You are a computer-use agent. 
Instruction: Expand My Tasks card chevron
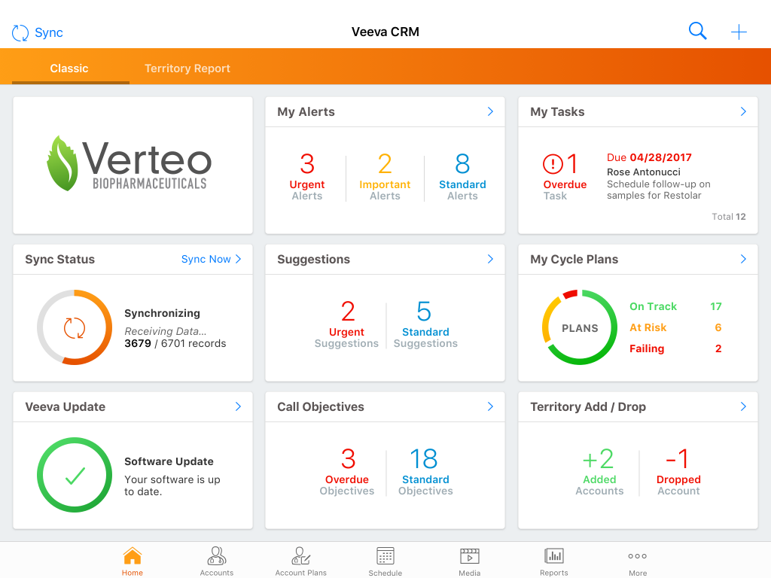743,111
